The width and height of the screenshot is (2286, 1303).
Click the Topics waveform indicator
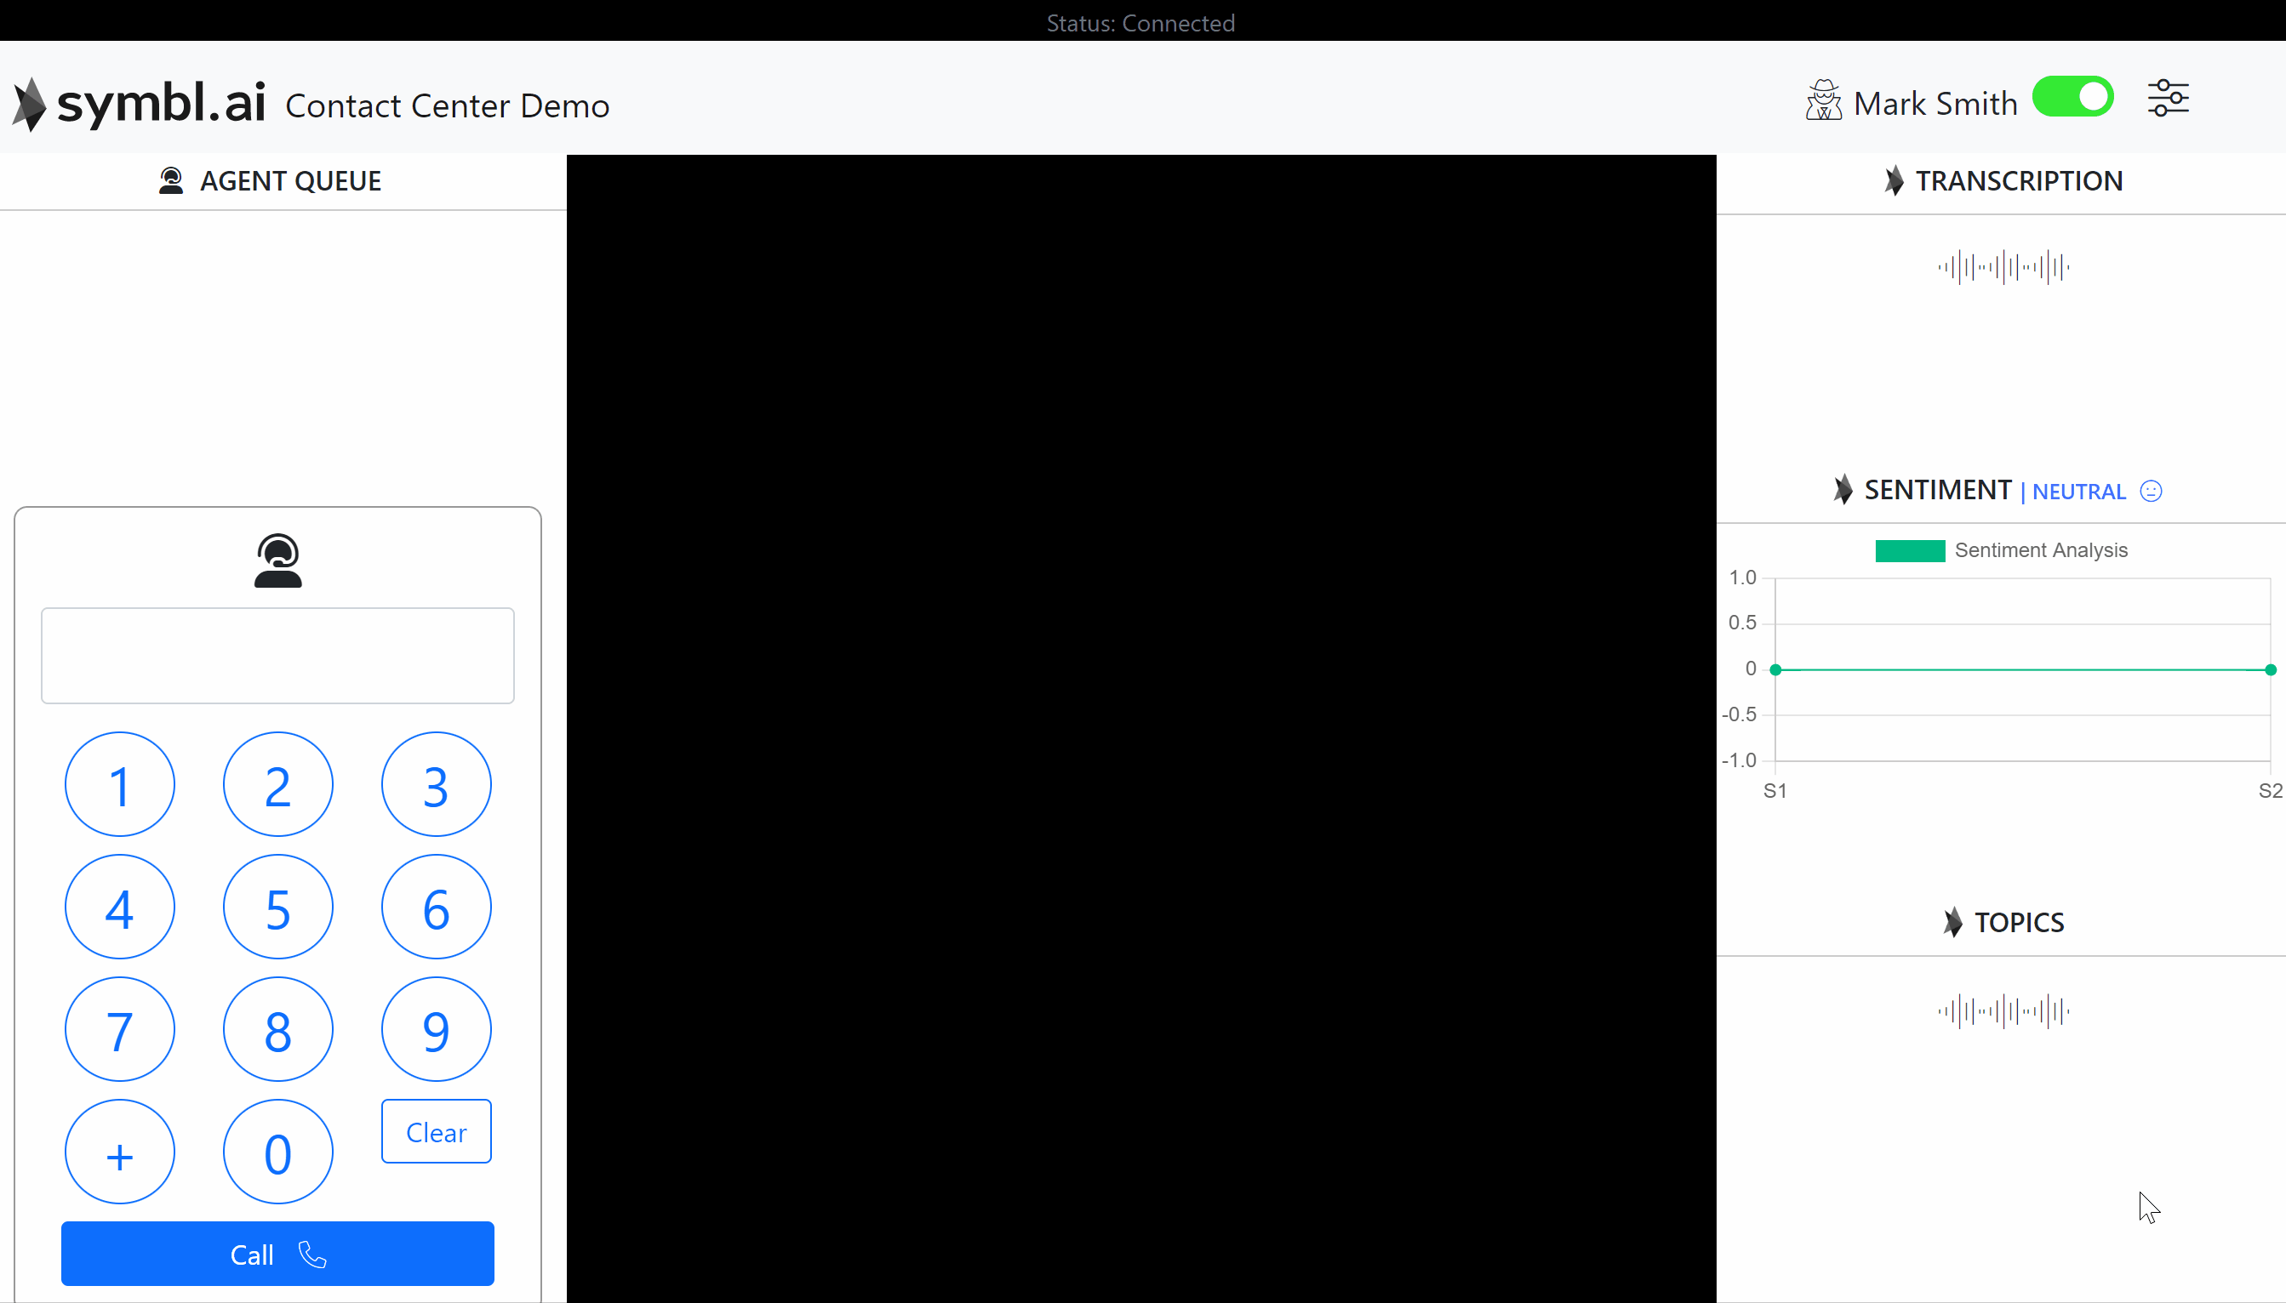(2003, 1011)
